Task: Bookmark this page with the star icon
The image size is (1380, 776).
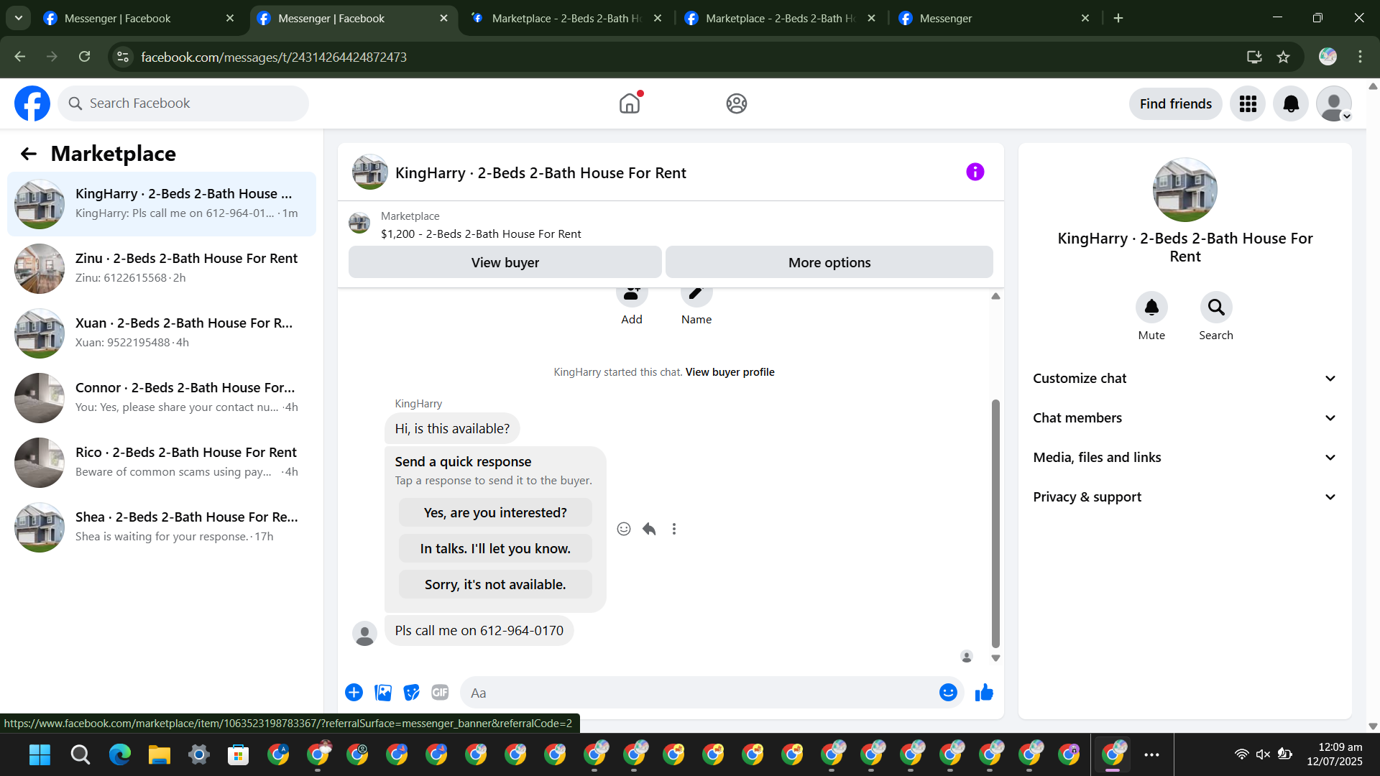Action: [x=1284, y=57]
